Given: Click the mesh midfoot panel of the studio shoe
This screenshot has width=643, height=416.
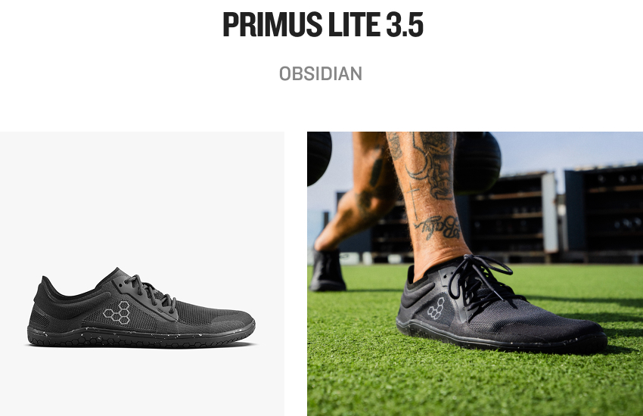Looking at the screenshot, I should [194, 312].
